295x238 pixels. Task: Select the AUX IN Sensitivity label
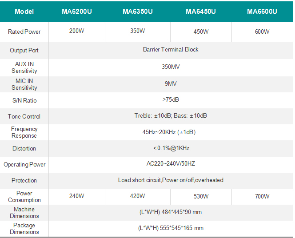(24, 67)
